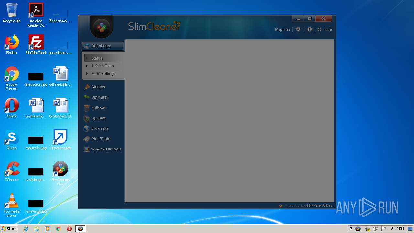
Task: Show hidden system tray icons
Action: [x=351, y=229]
